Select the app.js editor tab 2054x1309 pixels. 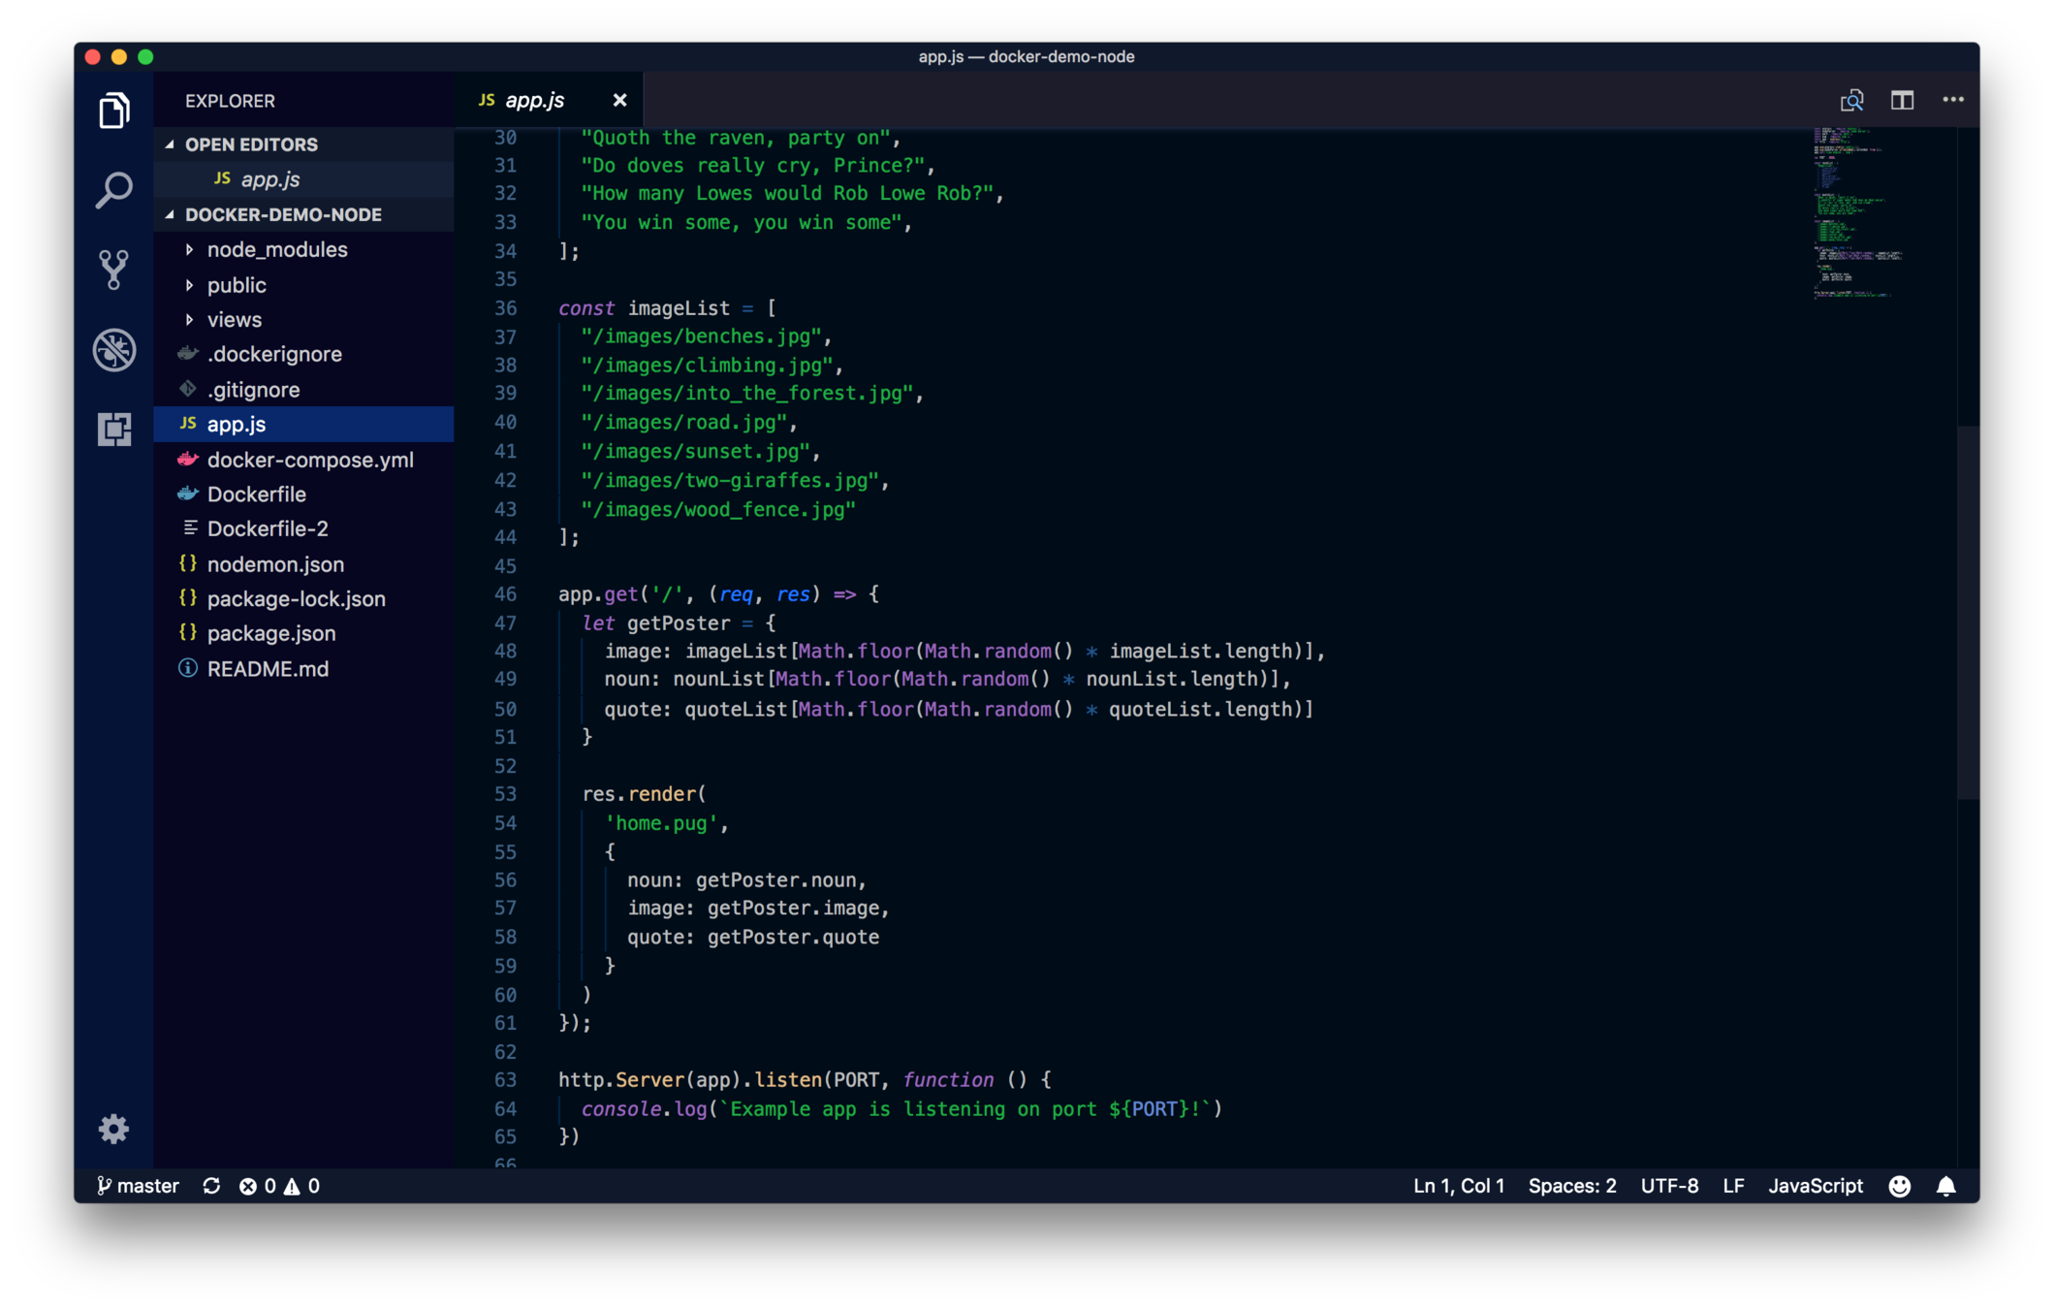[x=534, y=100]
